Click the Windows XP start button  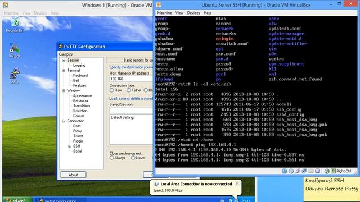point(17,200)
